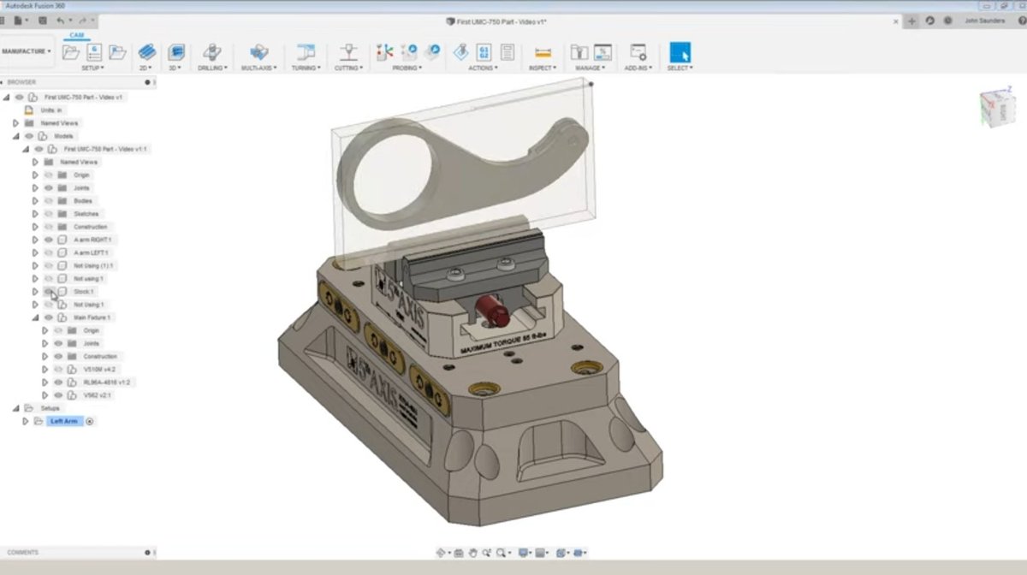Click the Select button in the toolbar

679,53
